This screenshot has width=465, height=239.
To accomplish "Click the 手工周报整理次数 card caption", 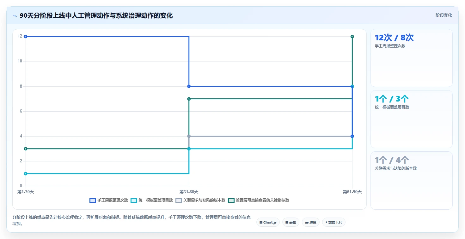I will tap(390, 46).
